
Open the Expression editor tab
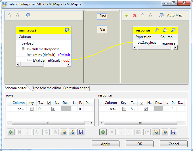point(76,88)
